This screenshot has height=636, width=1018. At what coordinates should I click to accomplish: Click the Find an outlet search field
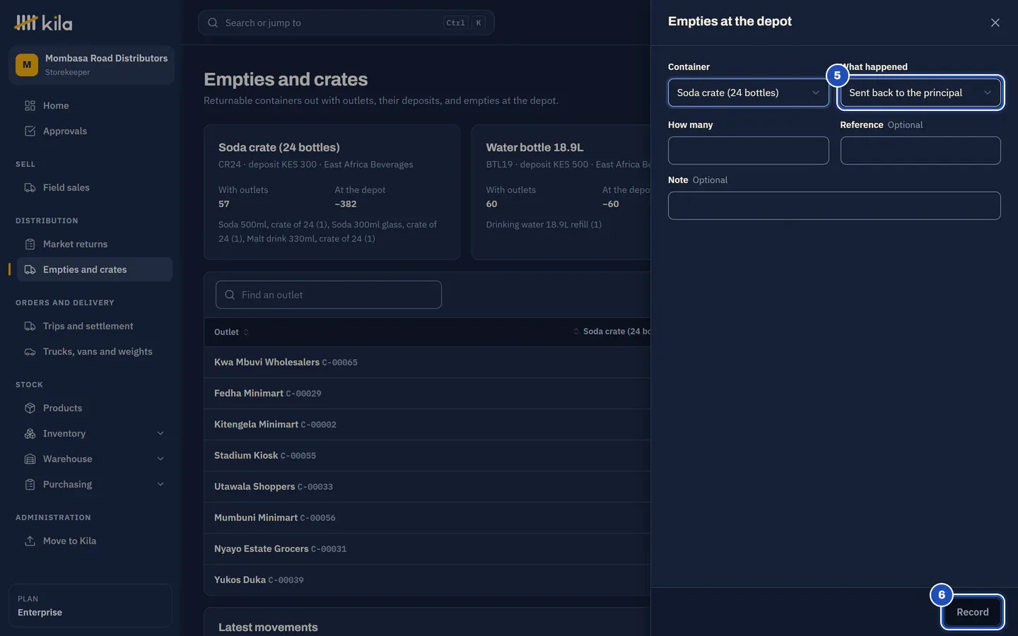(x=329, y=295)
